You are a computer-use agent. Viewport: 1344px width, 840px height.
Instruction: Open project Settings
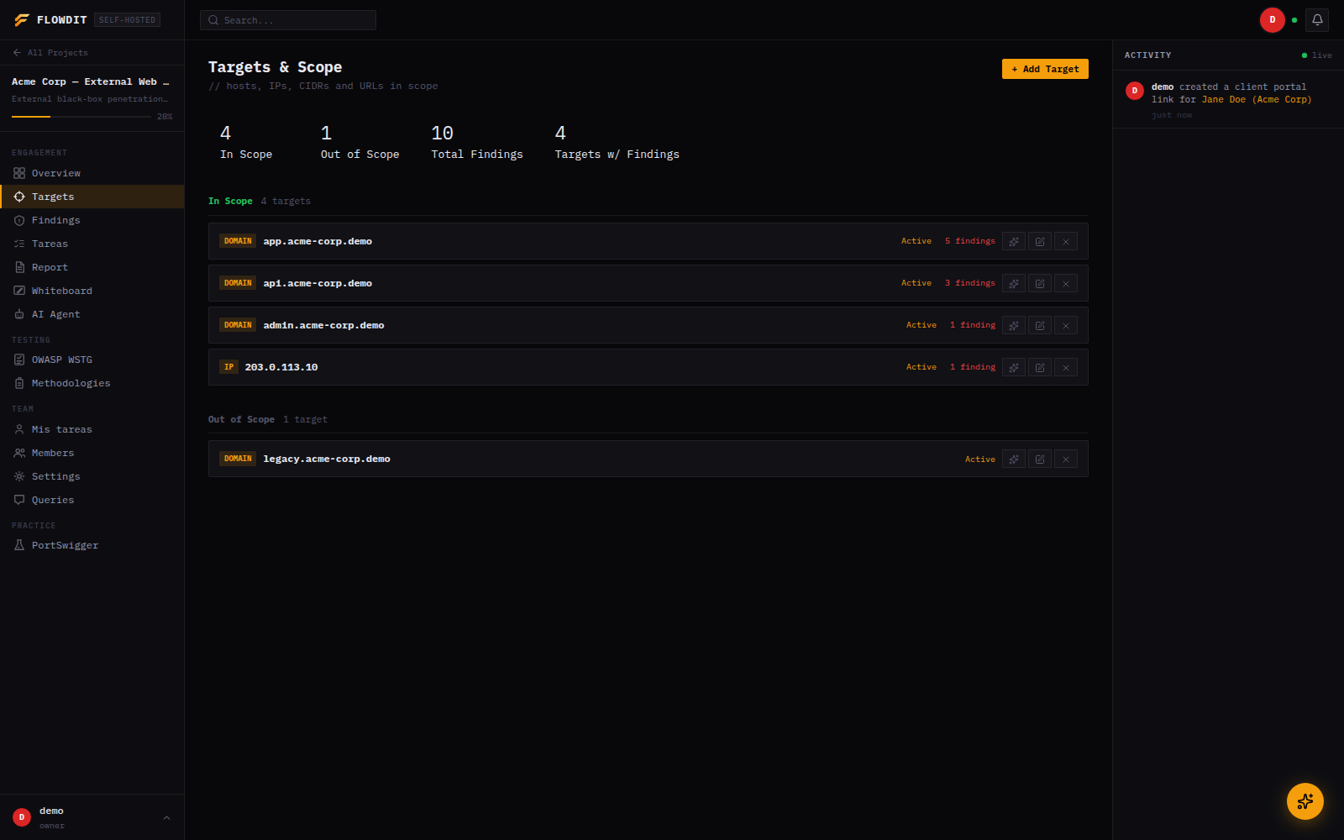pyautogui.click(x=92, y=476)
